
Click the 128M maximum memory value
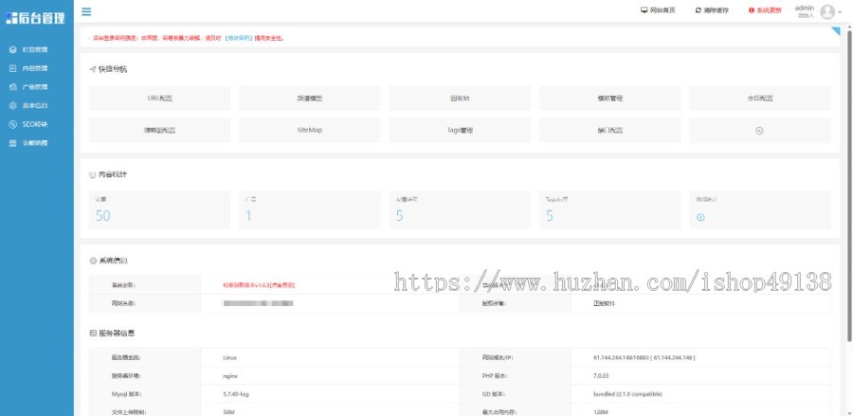pyautogui.click(x=600, y=412)
